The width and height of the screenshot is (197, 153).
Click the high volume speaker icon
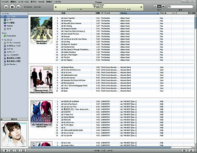point(39,7)
